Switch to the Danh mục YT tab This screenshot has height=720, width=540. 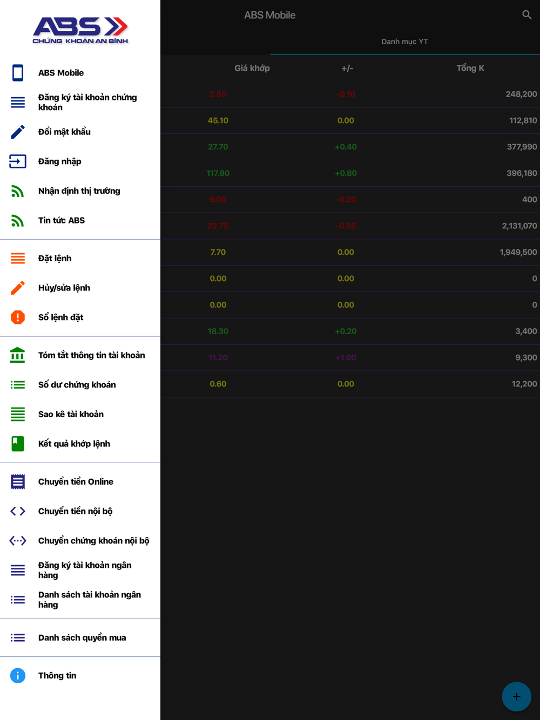pos(404,42)
